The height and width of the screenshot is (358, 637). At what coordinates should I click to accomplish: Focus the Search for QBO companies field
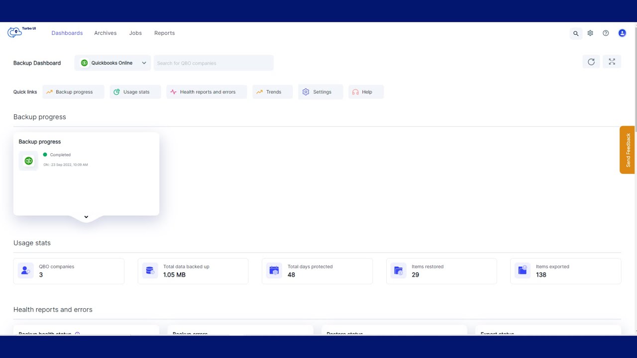click(x=213, y=63)
